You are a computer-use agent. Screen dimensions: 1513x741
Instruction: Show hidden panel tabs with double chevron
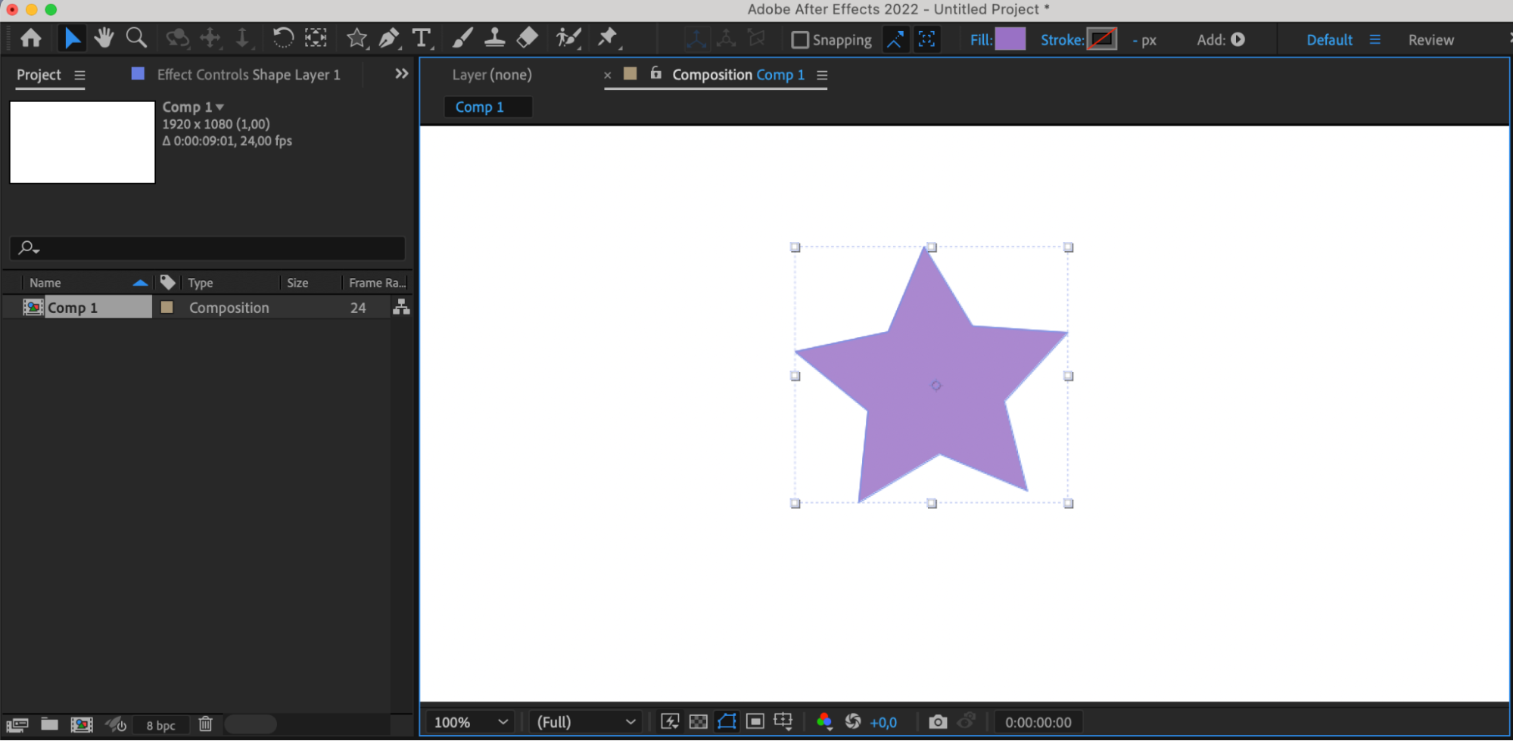[401, 74]
